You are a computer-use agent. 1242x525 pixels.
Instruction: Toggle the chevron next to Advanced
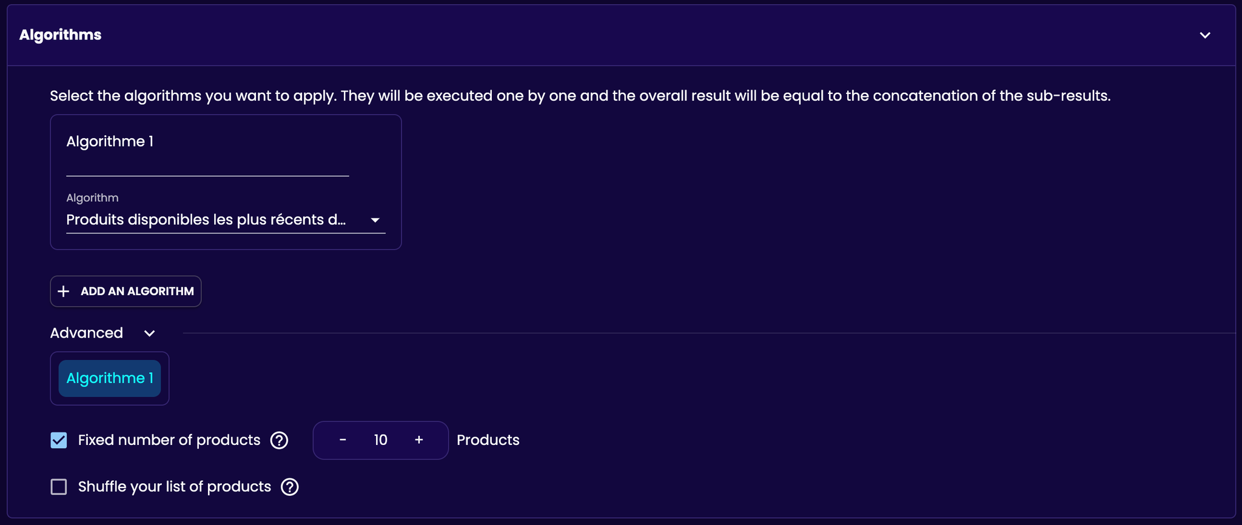coord(150,333)
